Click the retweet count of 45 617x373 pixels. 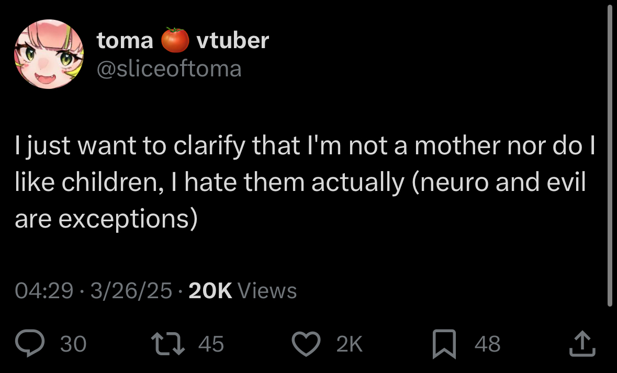point(211,344)
